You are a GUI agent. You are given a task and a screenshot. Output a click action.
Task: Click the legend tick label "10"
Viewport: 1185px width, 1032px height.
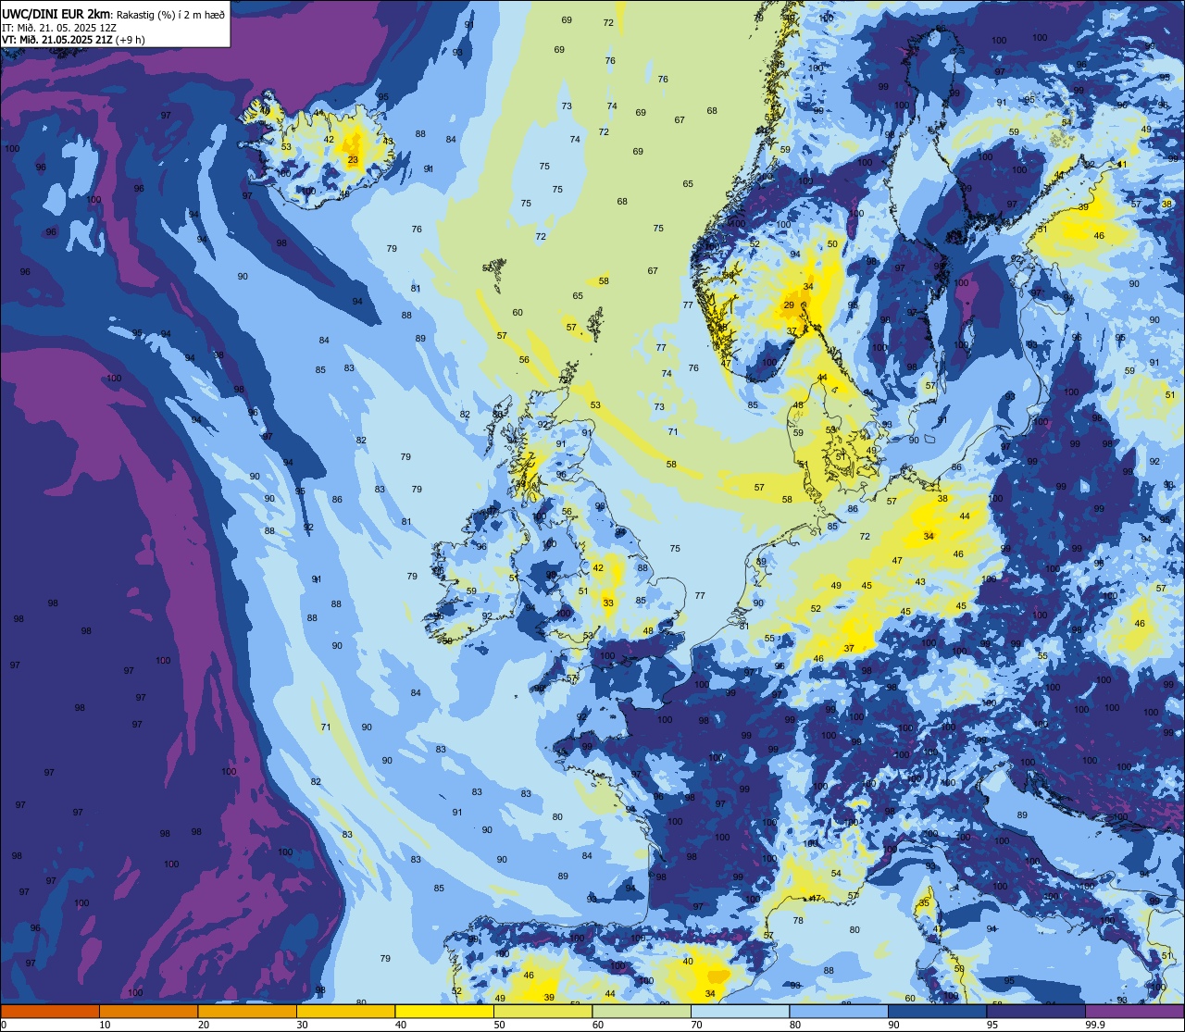(x=105, y=1025)
